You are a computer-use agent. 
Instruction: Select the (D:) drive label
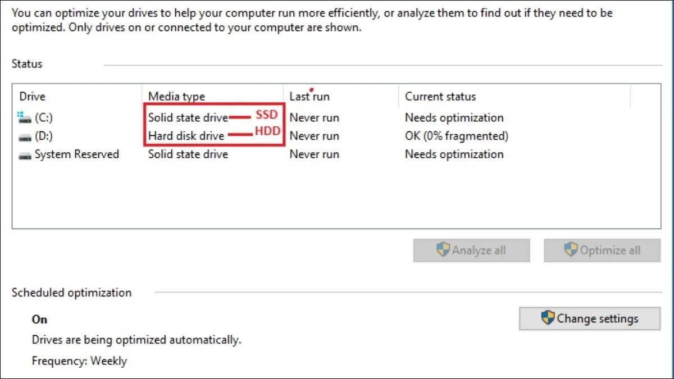(44, 136)
